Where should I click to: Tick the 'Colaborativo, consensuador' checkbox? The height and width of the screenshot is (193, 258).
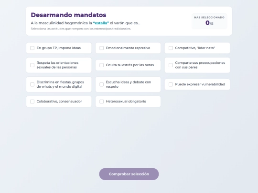click(32, 102)
